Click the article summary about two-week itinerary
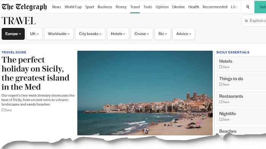Image resolution: width=266 pixels, height=149 pixels. click(38, 100)
